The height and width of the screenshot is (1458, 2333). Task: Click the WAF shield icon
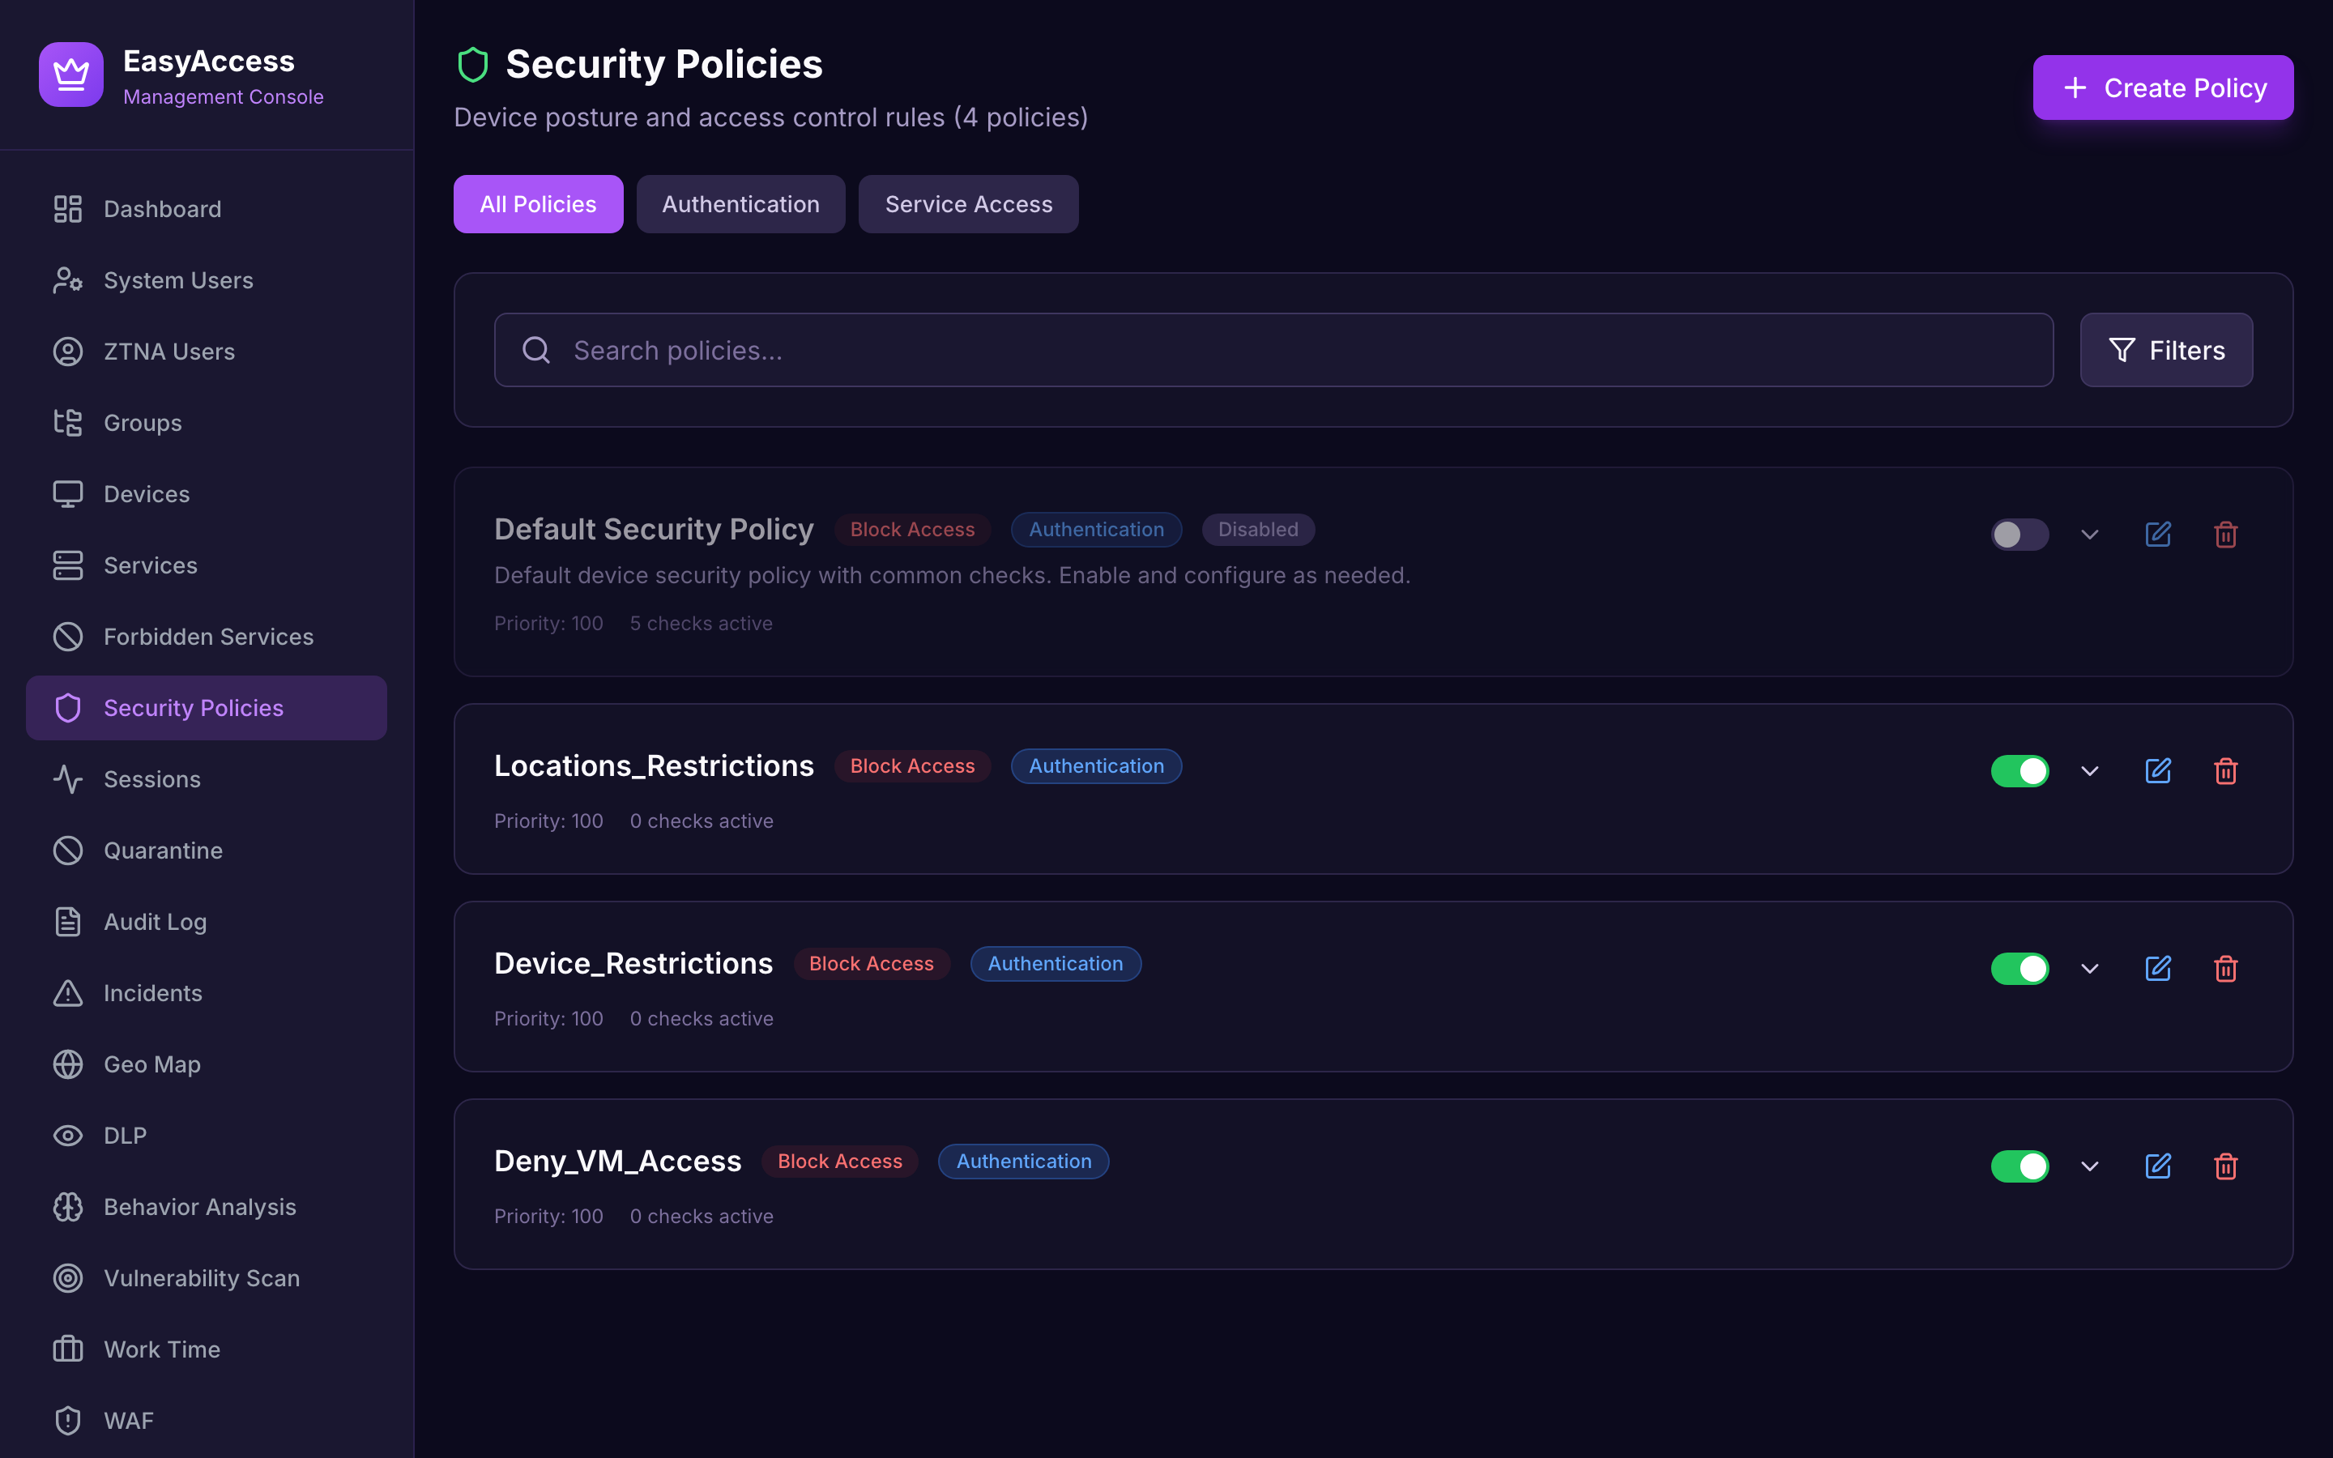pos(67,1421)
